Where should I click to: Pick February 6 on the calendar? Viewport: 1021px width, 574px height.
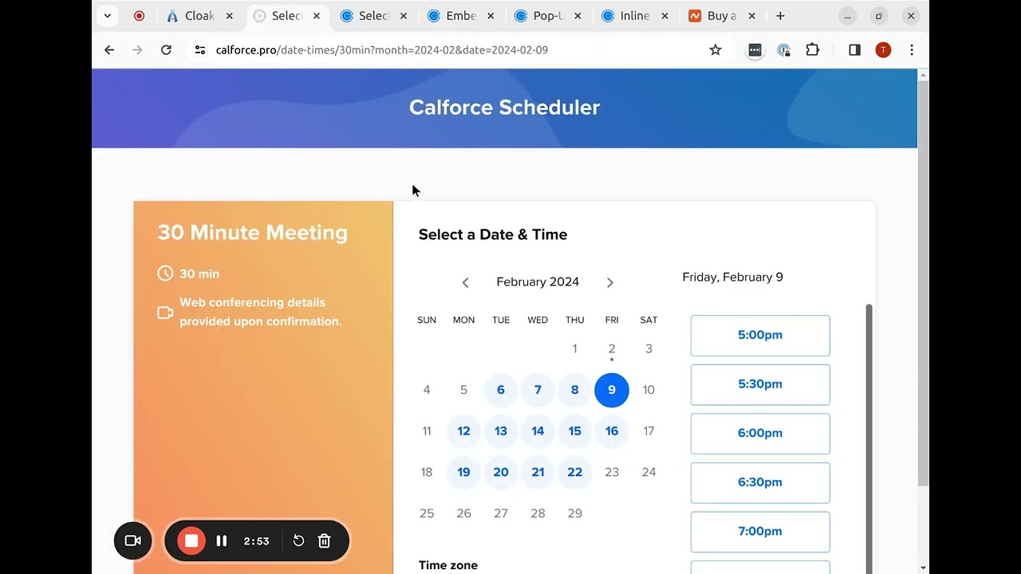pos(501,390)
